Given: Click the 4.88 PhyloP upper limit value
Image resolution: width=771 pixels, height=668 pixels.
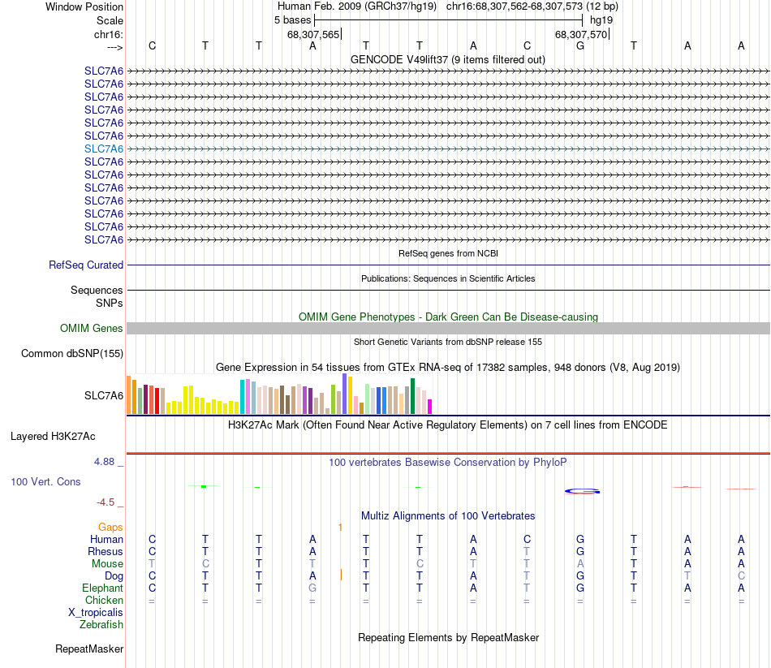Looking at the screenshot, I should 104,461.
